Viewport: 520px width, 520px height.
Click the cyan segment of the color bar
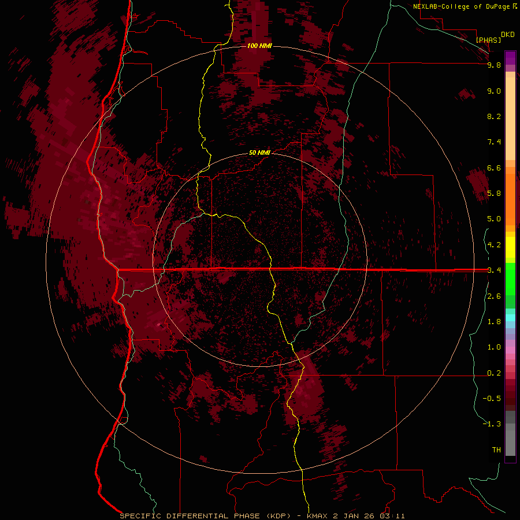click(x=510, y=318)
